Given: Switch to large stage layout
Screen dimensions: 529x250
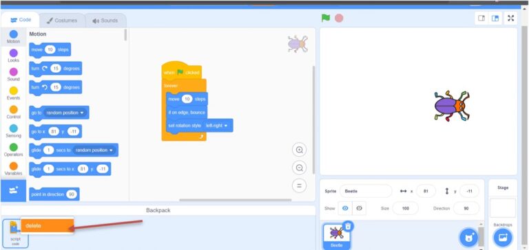Looking at the screenshot, I should 495,19.
